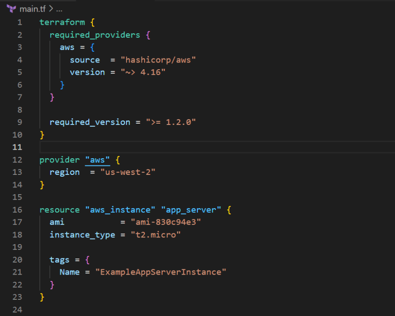Click the blue closing brace on line 6
This screenshot has width=395, height=316.
[62, 85]
